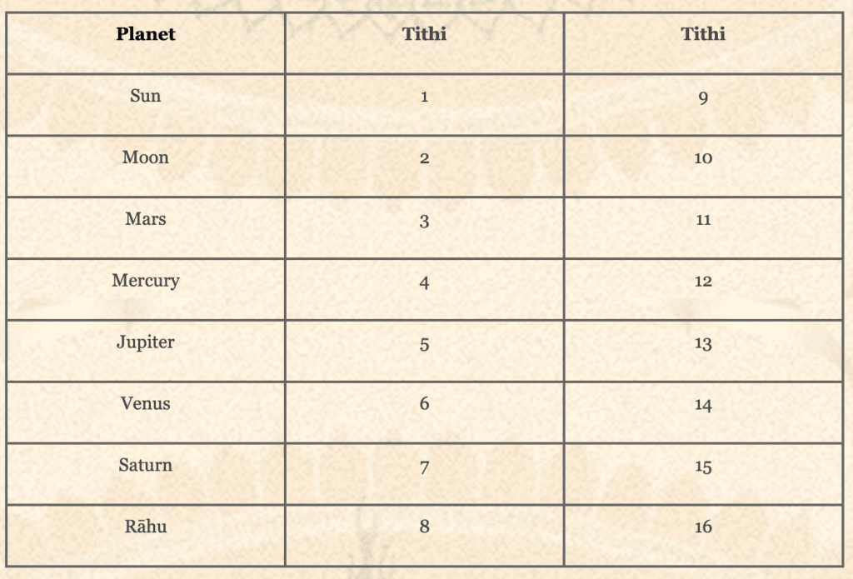853x579 pixels.
Task: Click the Moon planet cell
Action: (146, 157)
